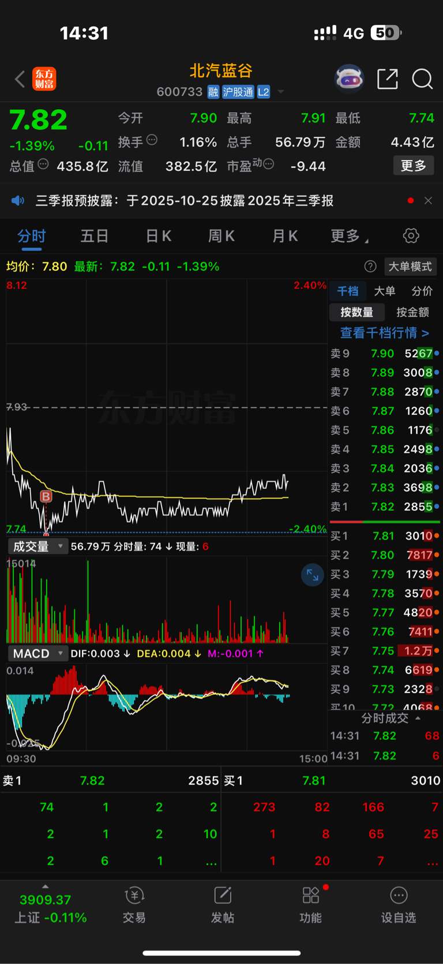Screen dimensions: 443x964
Task: Tap the L2 level badge
Action: tap(264, 92)
